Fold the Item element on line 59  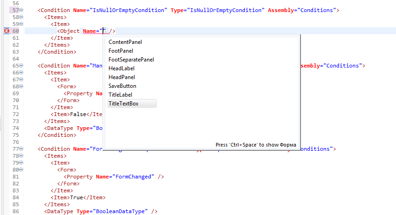(21, 24)
